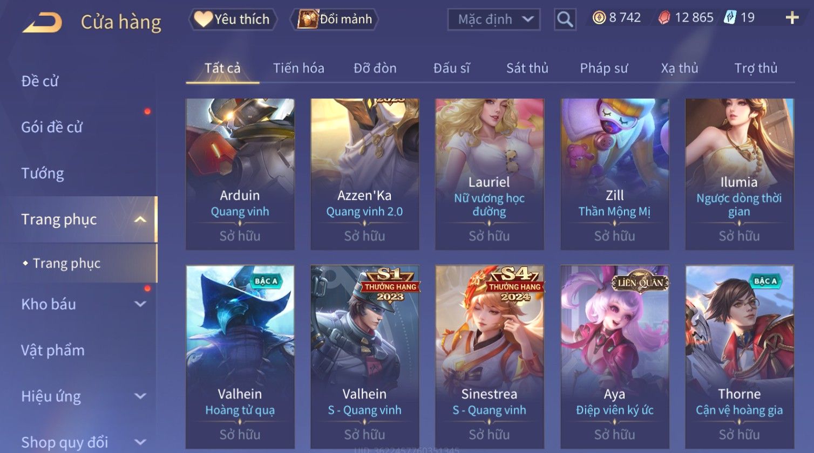Select Lauriel Nữ vương học đường skin
The width and height of the screenshot is (814, 453).
click(x=489, y=174)
